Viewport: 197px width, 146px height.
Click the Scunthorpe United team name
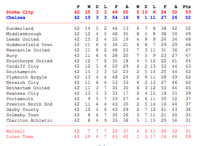coord(29,61)
